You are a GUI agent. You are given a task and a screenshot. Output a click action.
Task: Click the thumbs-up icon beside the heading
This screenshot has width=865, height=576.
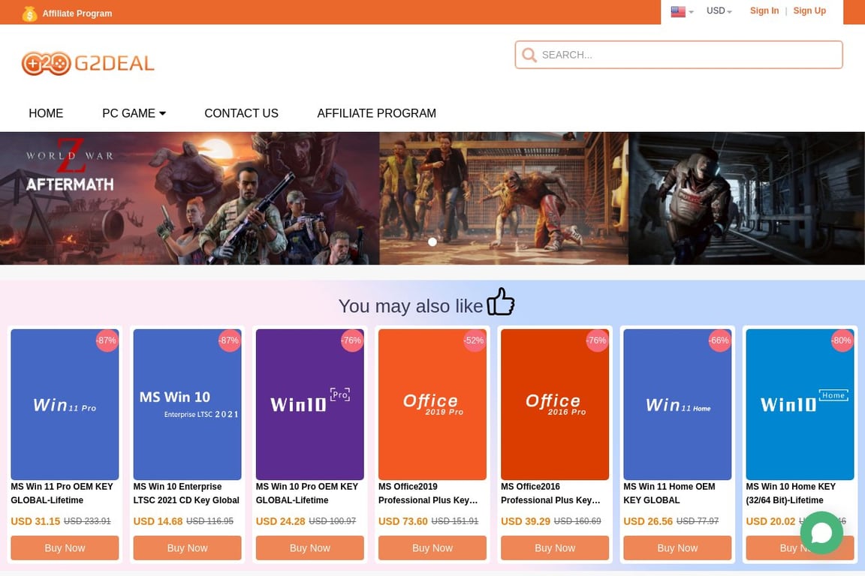click(x=500, y=301)
